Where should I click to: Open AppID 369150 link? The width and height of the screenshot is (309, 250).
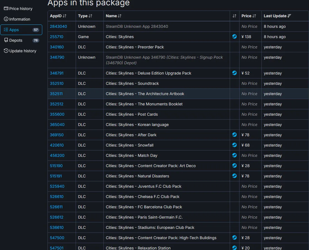tap(56, 135)
